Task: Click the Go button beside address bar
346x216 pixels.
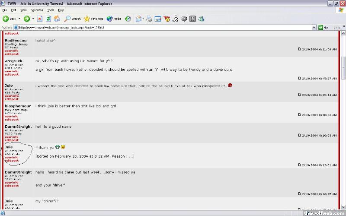Action: point(323,27)
